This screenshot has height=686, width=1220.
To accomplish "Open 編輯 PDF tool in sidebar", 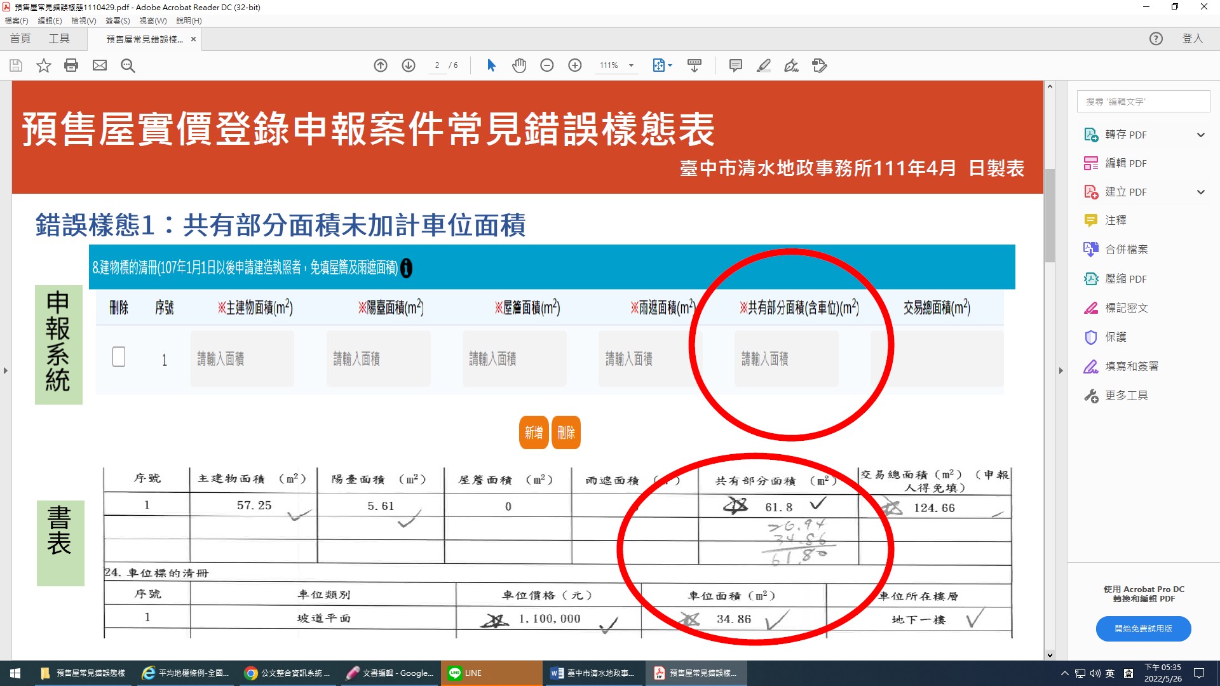I will [1125, 163].
